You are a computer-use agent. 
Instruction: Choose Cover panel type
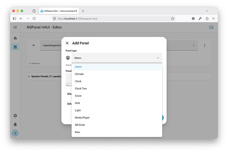[x=117, y=96]
